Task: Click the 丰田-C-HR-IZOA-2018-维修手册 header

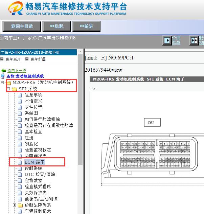Action: click(x=39, y=52)
